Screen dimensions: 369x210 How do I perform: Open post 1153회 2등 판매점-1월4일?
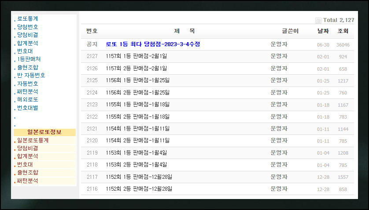[137, 165]
